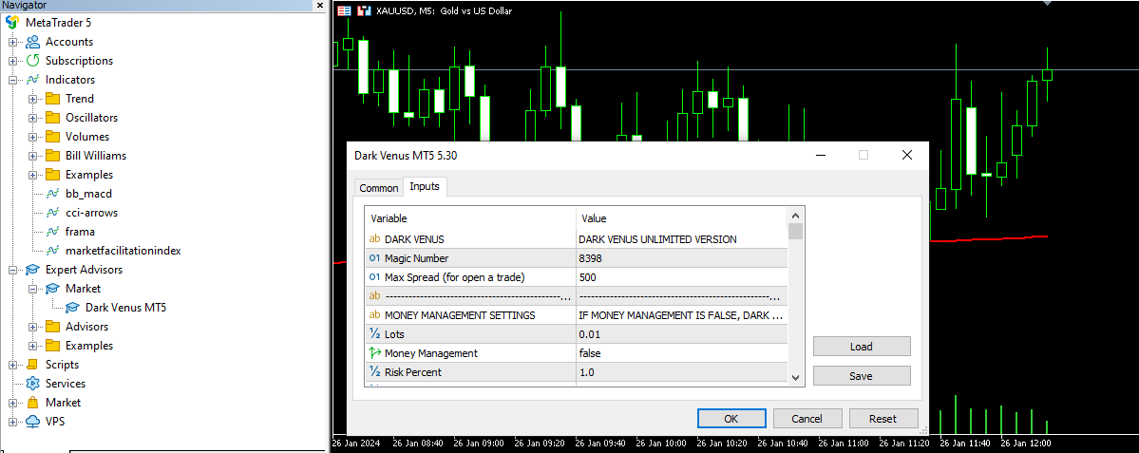Select the DARK VENUS UNLIMITED VERSION value

click(x=657, y=238)
